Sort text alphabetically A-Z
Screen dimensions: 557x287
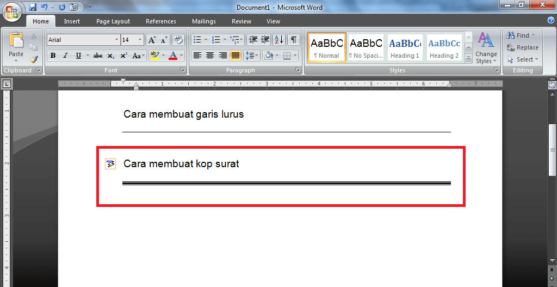point(279,39)
